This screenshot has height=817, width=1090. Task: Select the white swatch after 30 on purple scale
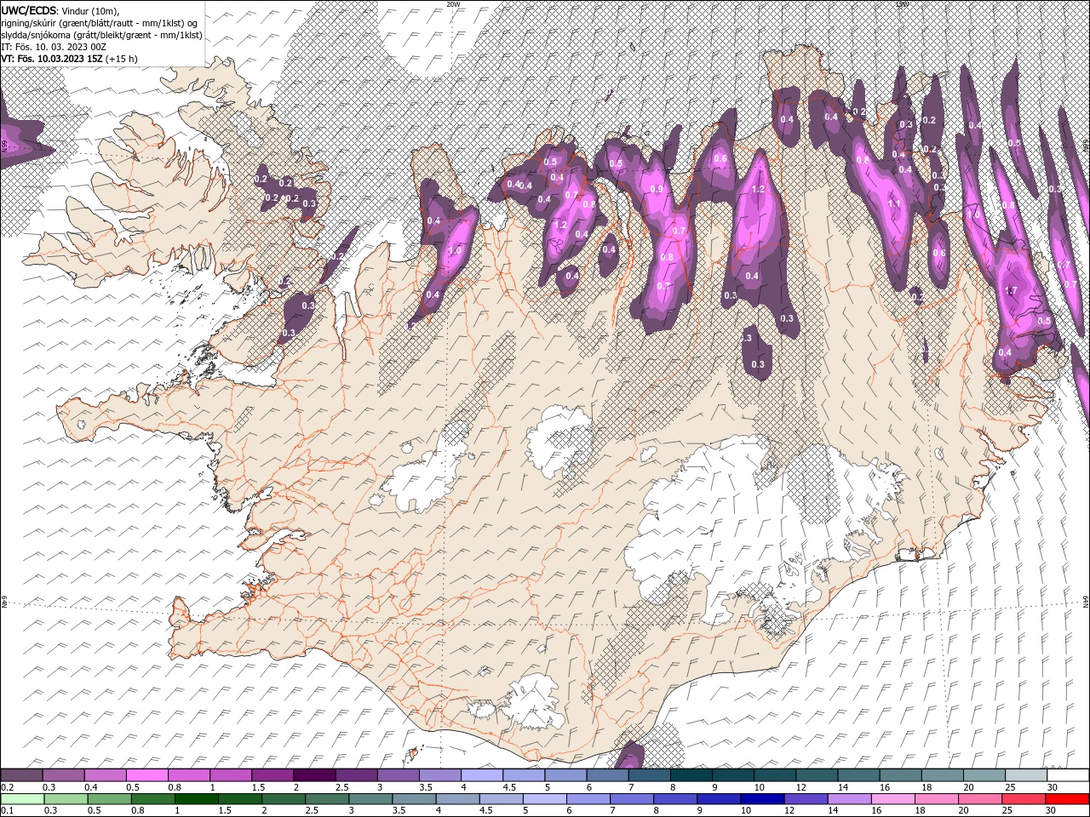[1069, 775]
